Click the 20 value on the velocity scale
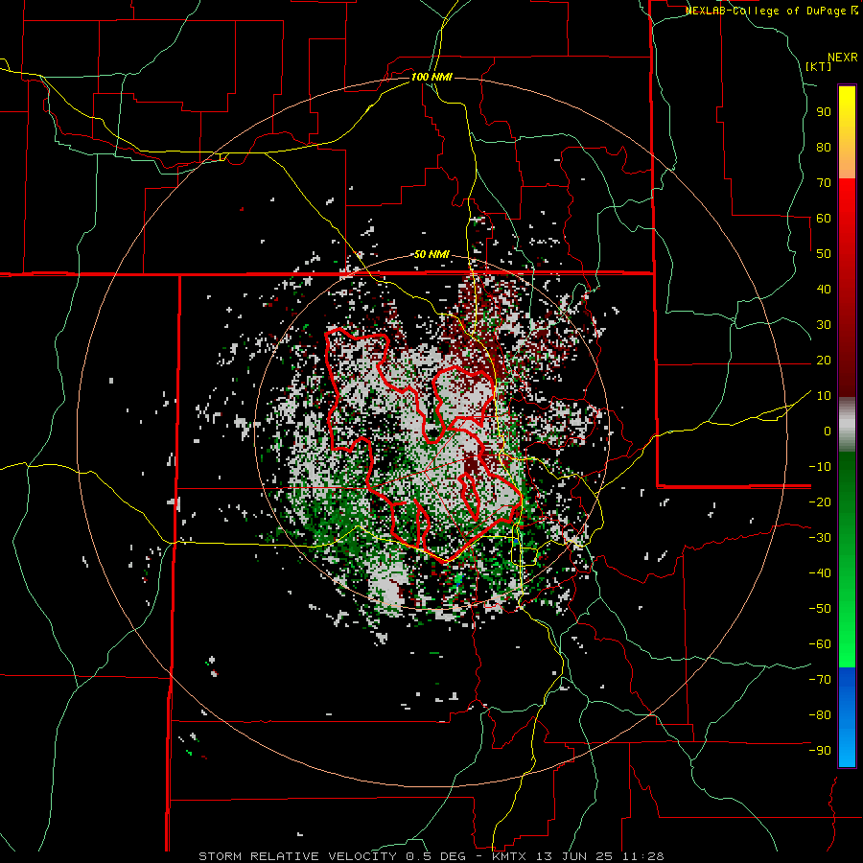Image resolution: width=863 pixels, height=863 pixels. tap(824, 360)
